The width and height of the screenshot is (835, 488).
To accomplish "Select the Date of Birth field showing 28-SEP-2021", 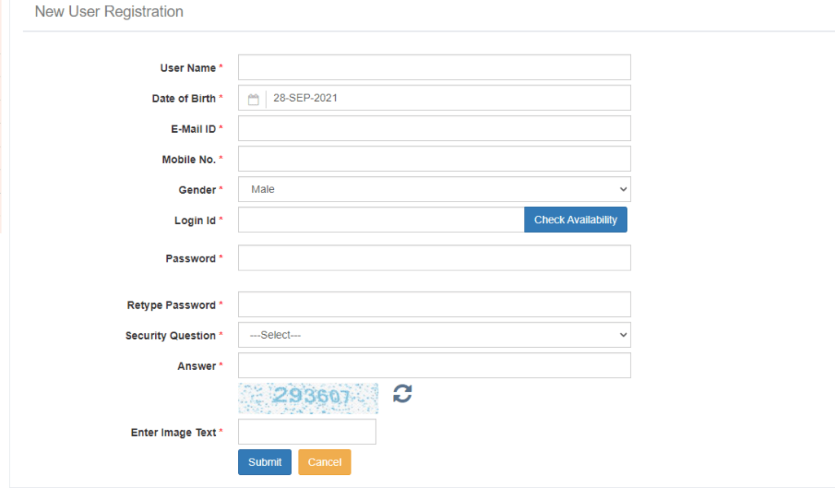I will click(448, 98).
